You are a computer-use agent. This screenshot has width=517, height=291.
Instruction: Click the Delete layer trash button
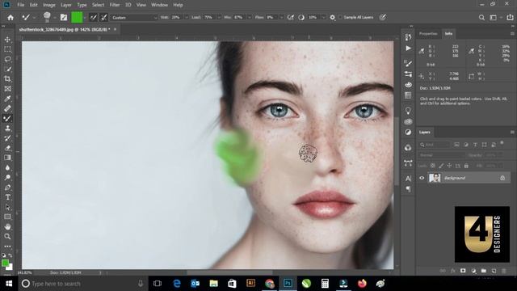(x=503, y=271)
